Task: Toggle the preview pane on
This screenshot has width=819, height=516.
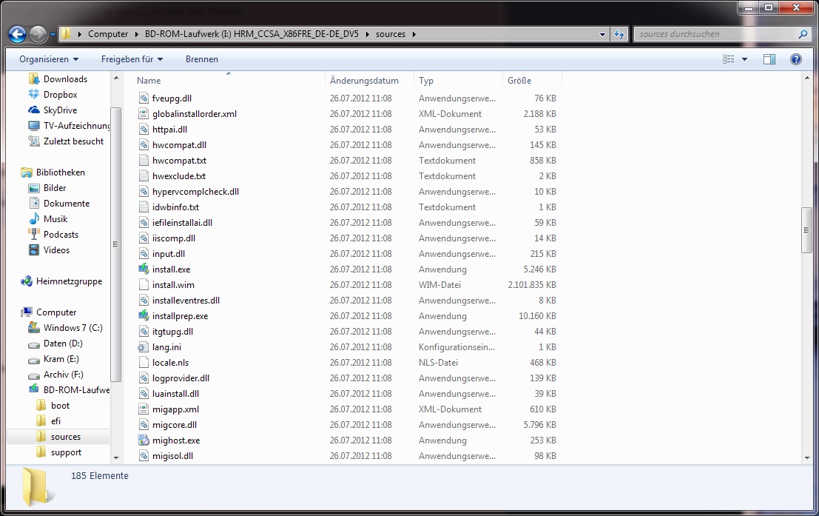Action: click(769, 59)
